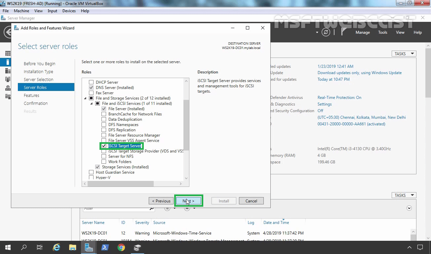This screenshot has height=254, width=431.
Task: Open the TASKS dropdown menu
Action: point(404,53)
